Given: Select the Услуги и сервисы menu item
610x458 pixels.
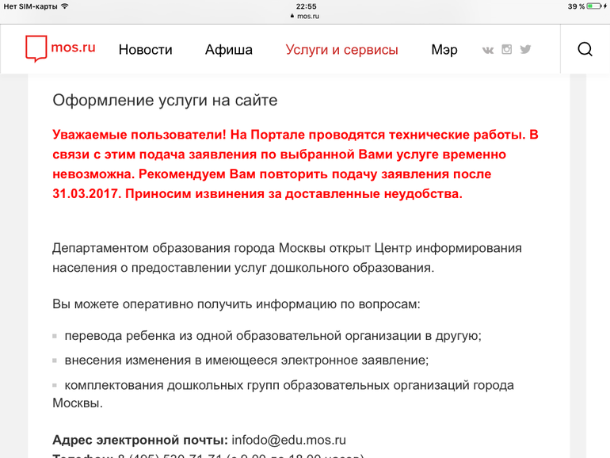Looking at the screenshot, I should [341, 50].
